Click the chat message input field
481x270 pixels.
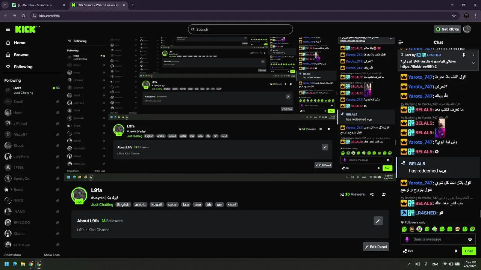point(438,239)
